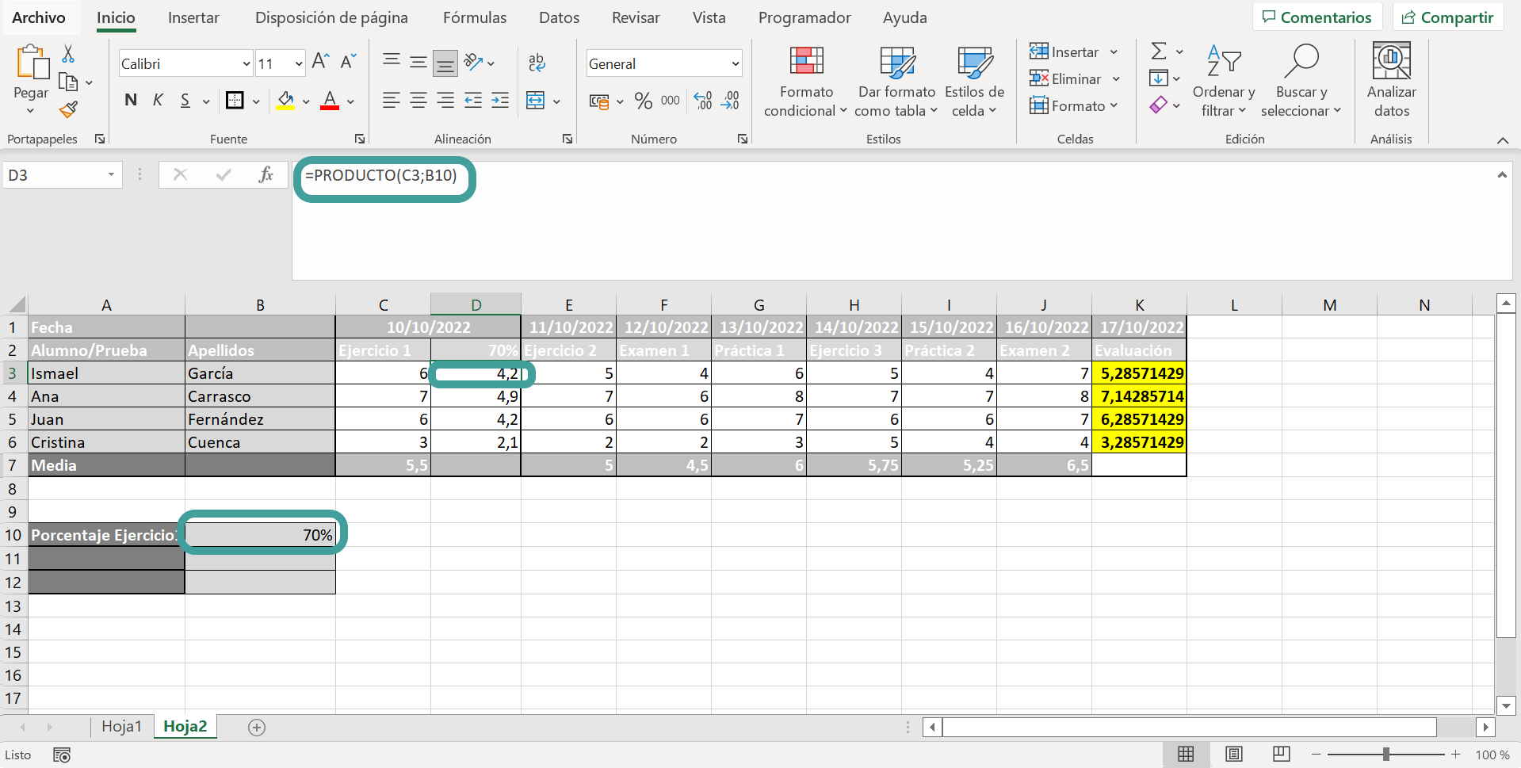
Task: Open the Comentarios button
Action: [x=1317, y=17]
